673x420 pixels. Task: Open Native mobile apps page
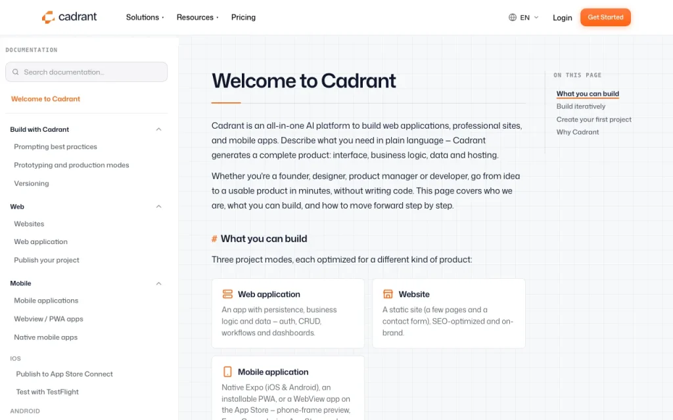(45, 337)
